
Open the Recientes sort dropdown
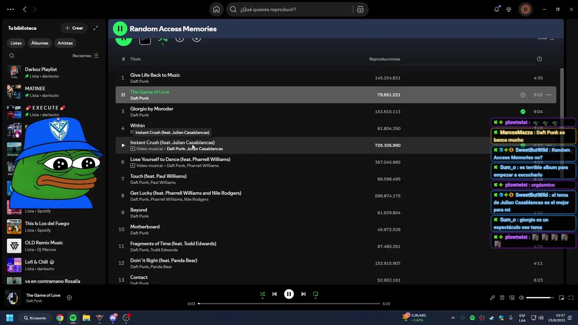pos(85,56)
